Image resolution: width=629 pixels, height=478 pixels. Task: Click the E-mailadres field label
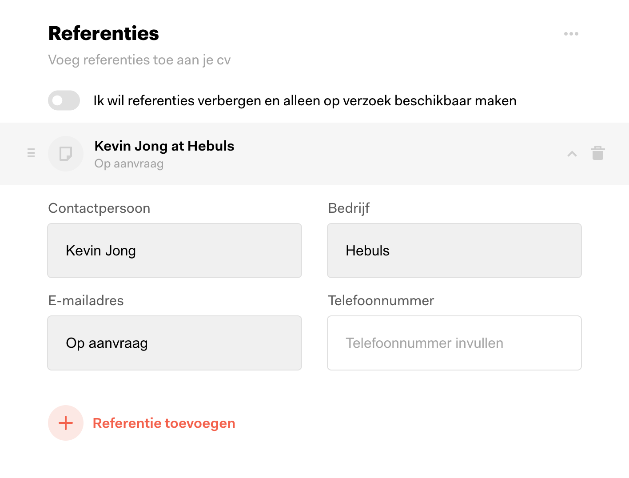(x=86, y=301)
